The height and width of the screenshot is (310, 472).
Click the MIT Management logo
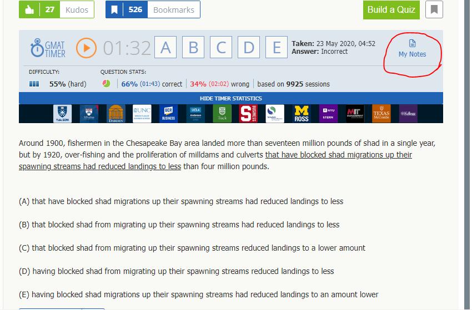[x=355, y=113]
